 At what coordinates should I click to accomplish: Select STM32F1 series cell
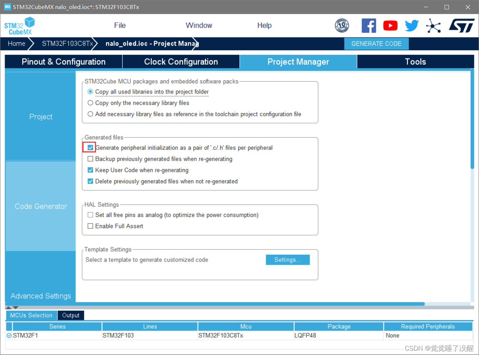[57, 336]
